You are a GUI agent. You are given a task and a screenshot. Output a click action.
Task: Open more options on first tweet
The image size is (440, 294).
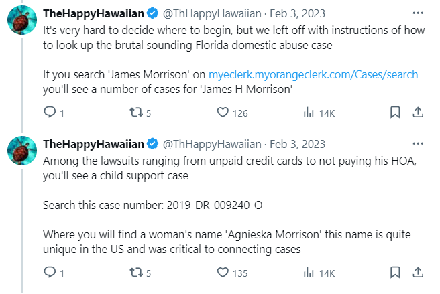coord(418,13)
